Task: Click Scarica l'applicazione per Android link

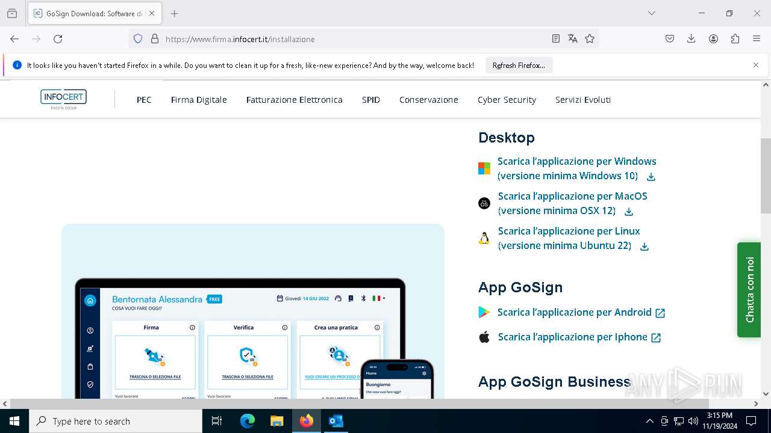Action: coord(575,312)
